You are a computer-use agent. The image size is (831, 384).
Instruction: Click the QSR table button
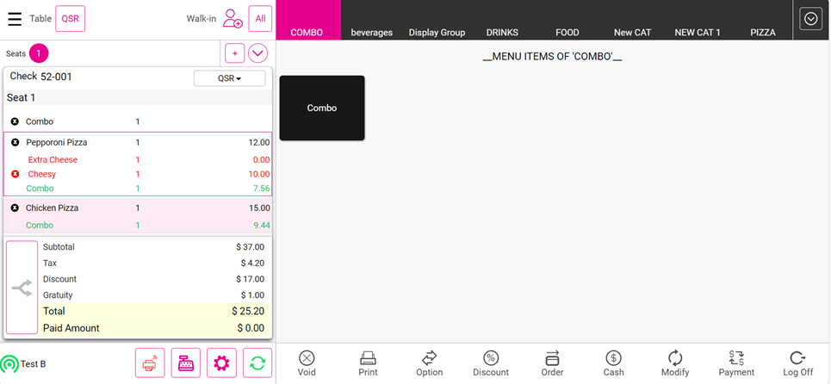[70, 18]
